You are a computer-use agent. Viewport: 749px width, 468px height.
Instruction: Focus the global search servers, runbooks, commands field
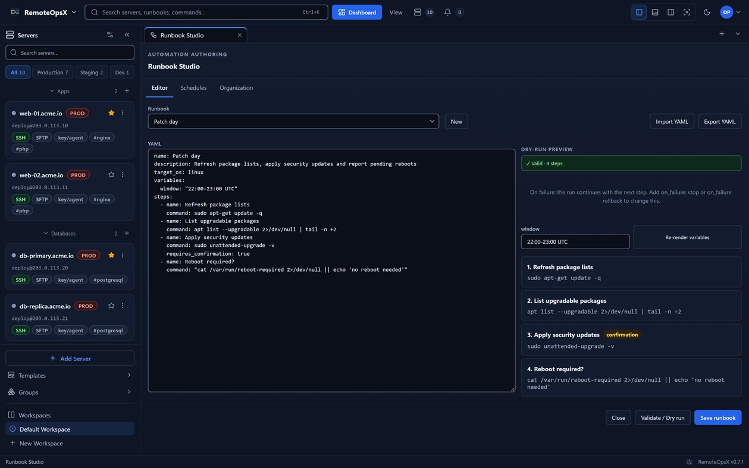coord(206,12)
